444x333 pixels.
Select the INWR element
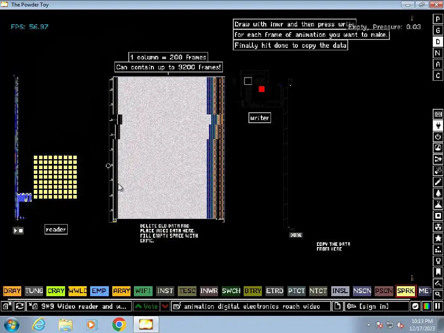(209, 291)
